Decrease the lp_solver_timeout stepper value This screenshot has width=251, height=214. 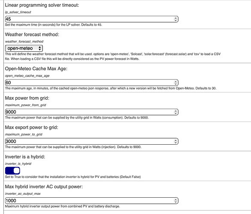pos(176,20)
